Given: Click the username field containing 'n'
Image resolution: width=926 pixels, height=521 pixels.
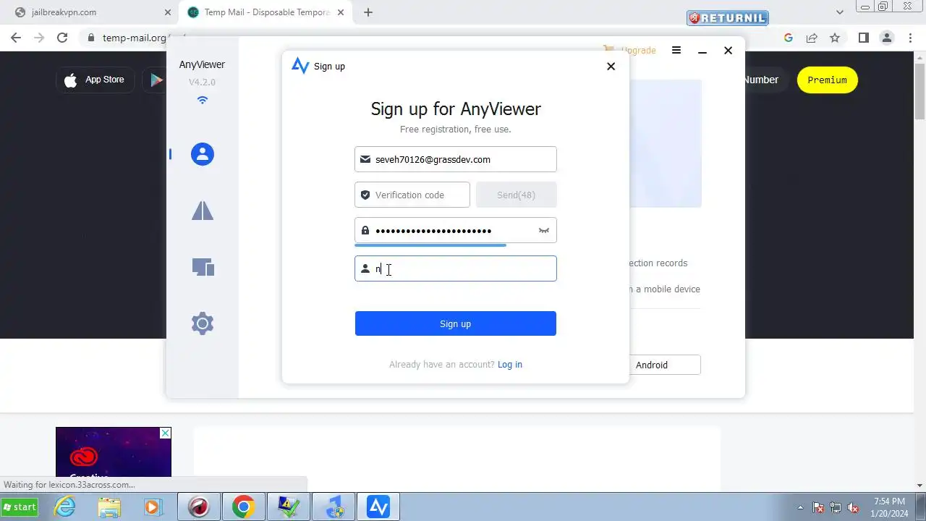Looking at the screenshot, I should (456, 268).
